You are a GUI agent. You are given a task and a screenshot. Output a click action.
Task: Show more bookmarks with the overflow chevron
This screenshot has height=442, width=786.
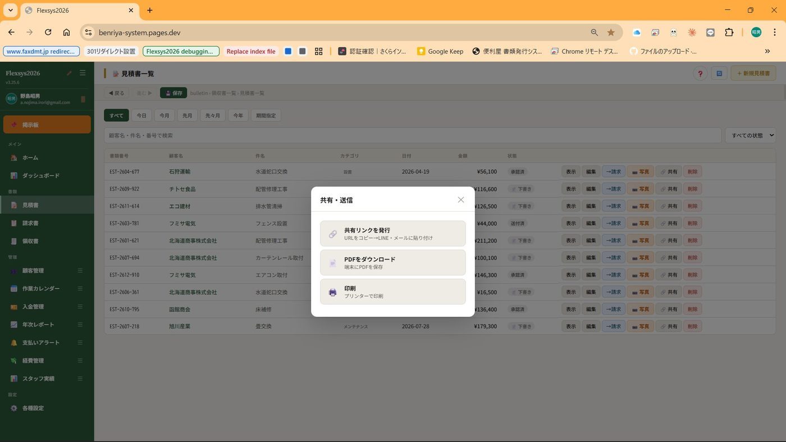tap(767, 51)
